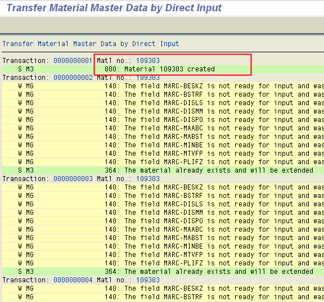Select MARC-MINBE warning under transaction 0000000002
The width and height of the screenshot is (324, 302).
point(163,145)
